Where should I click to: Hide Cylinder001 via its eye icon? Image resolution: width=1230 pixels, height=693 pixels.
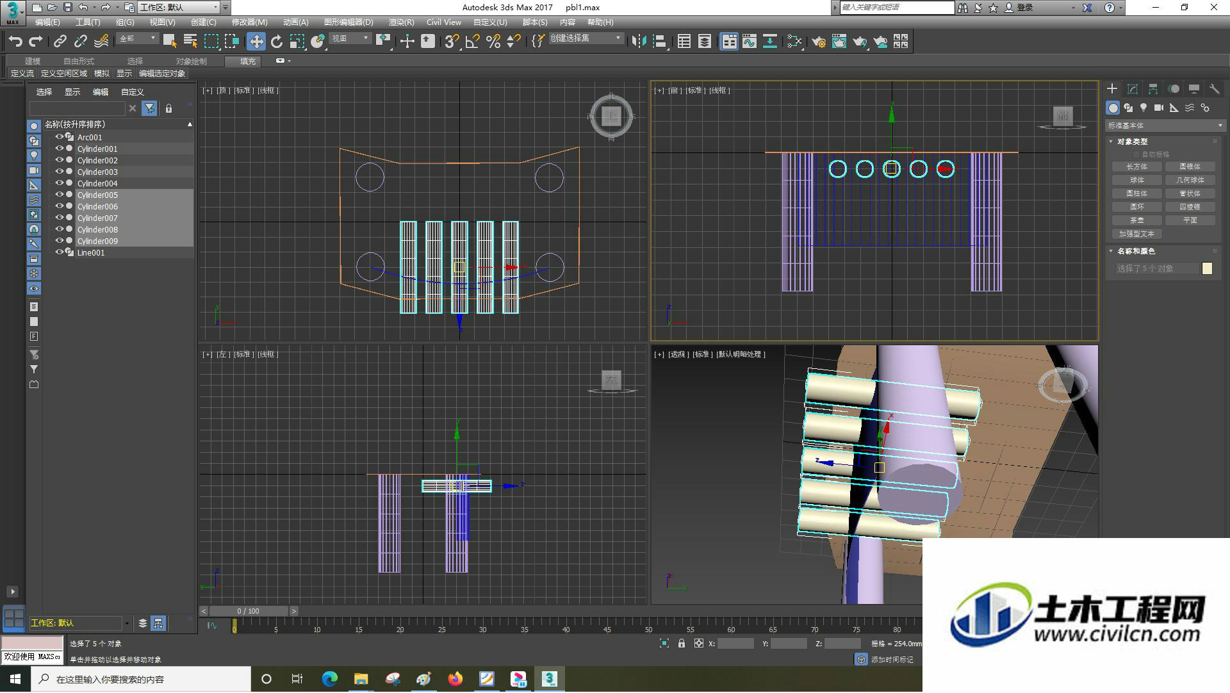pos(60,149)
